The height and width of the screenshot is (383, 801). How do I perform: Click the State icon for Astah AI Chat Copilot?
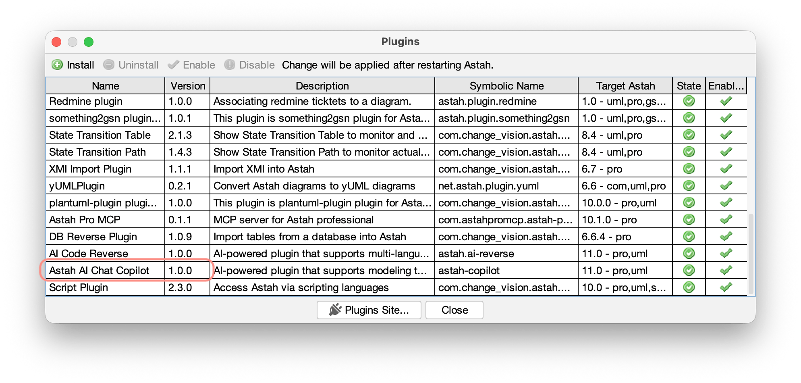(x=688, y=270)
